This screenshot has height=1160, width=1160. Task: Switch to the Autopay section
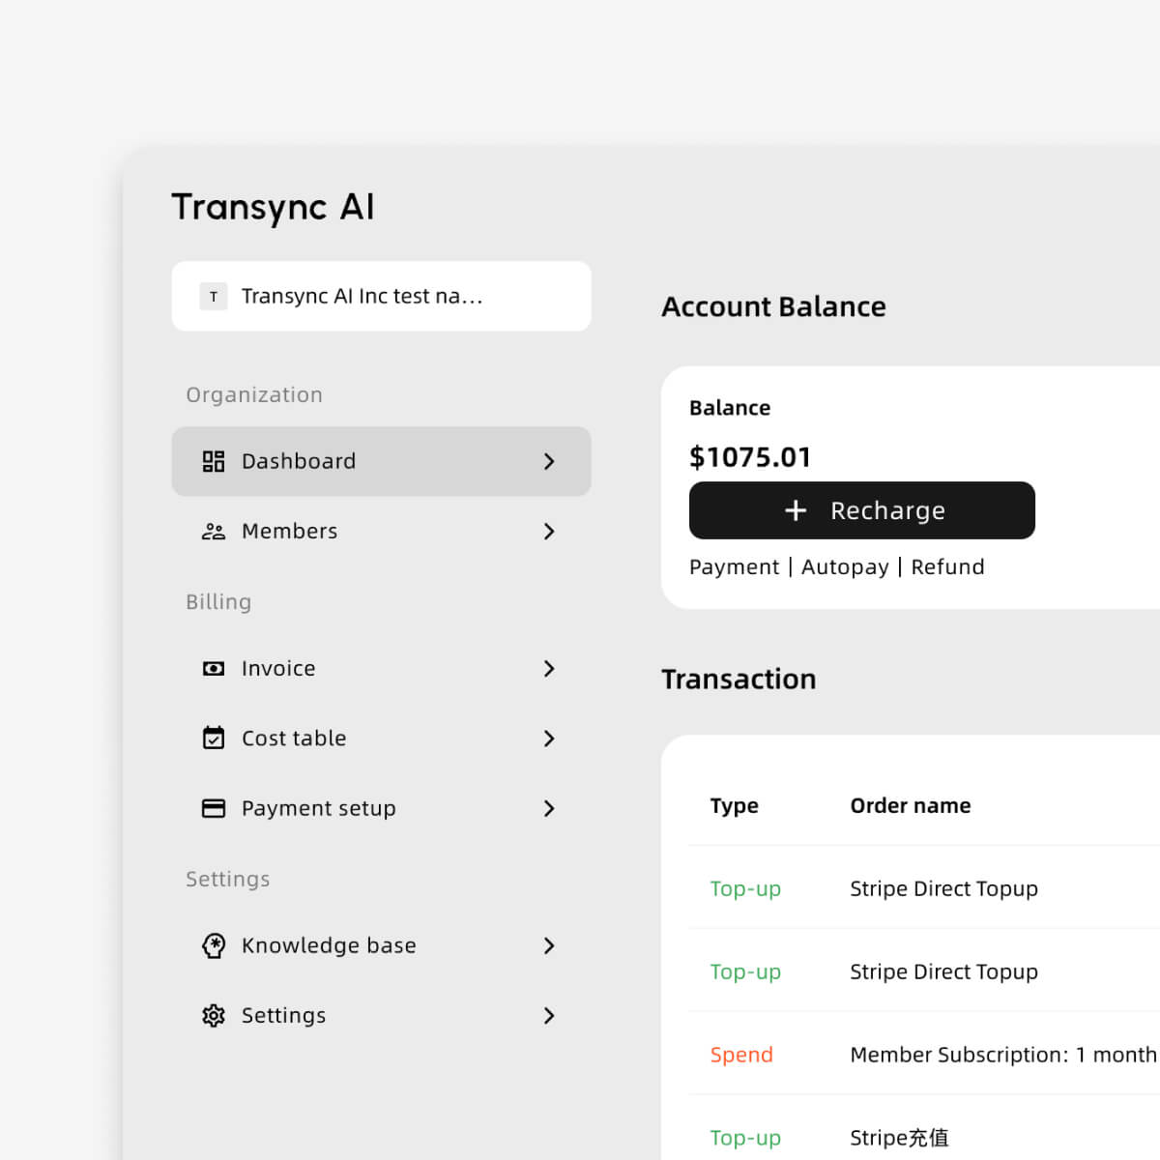[x=845, y=566]
